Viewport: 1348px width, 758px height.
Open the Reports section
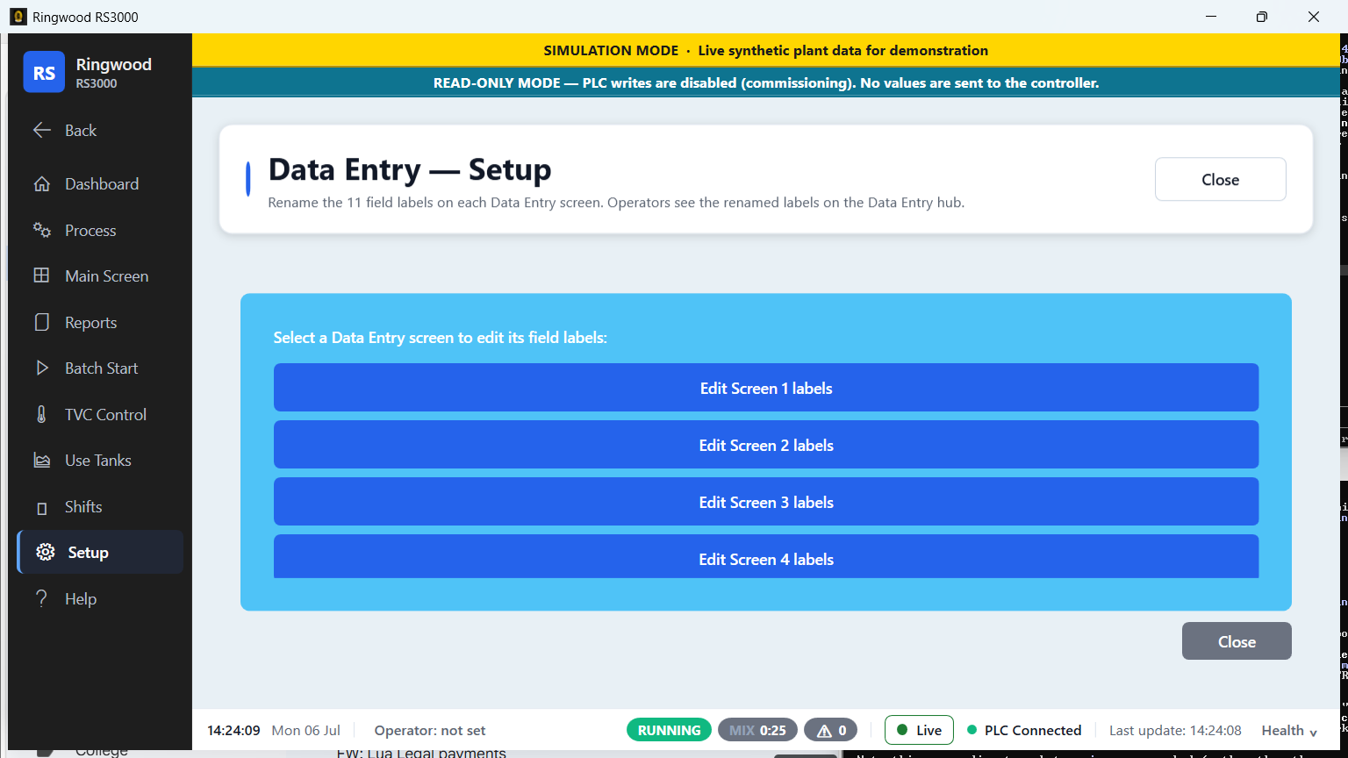[100, 322]
